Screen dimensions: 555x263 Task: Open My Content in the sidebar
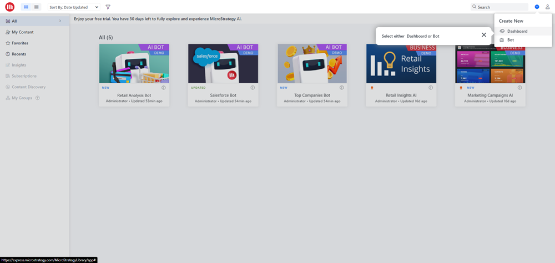pos(22,32)
